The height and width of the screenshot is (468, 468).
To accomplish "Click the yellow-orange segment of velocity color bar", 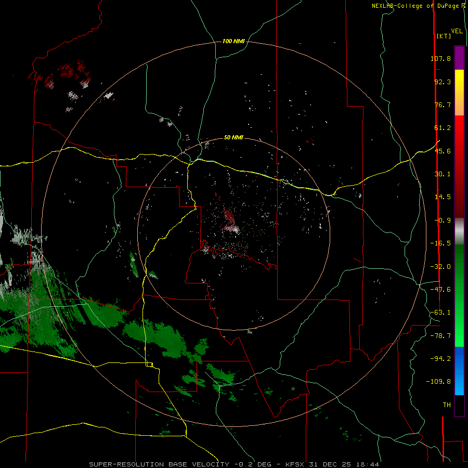I will point(459,93).
